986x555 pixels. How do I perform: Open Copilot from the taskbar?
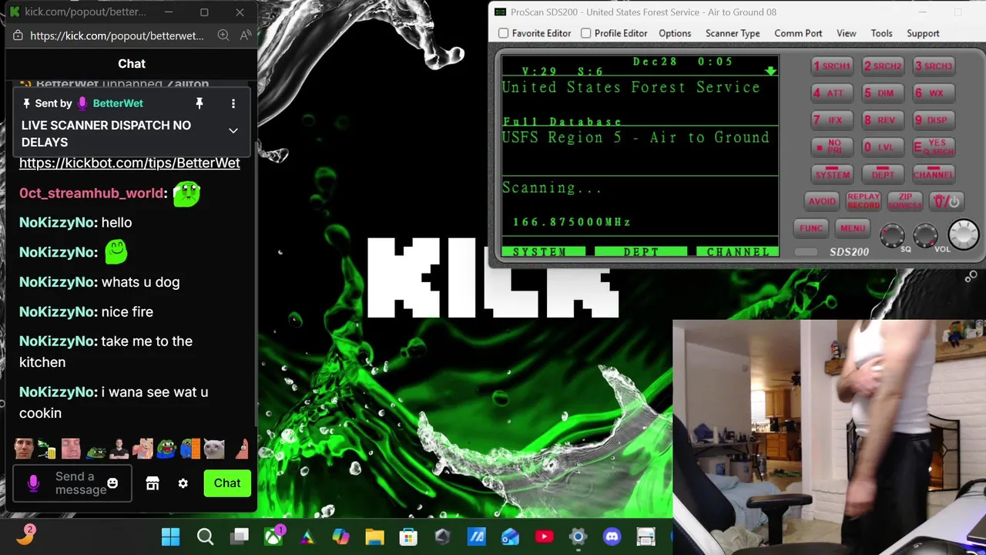pos(340,536)
